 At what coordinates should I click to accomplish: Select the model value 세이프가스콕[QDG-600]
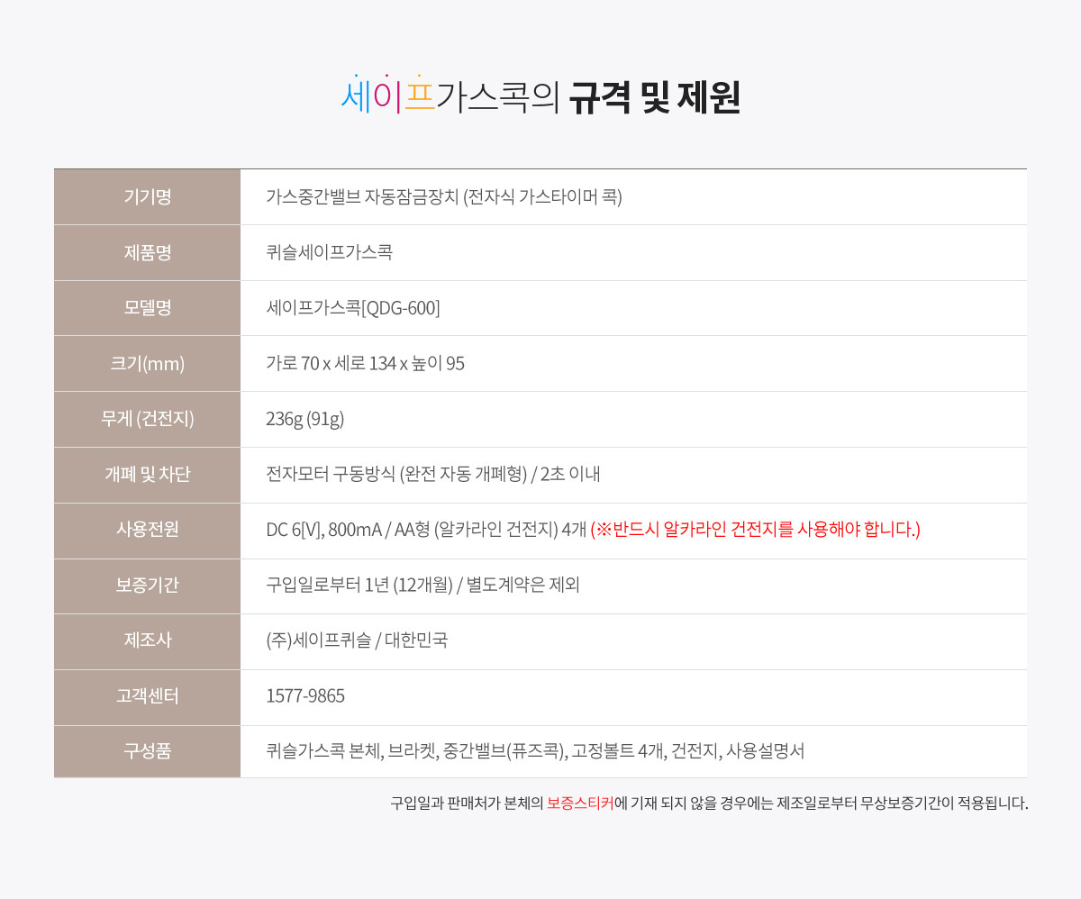click(x=353, y=308)
